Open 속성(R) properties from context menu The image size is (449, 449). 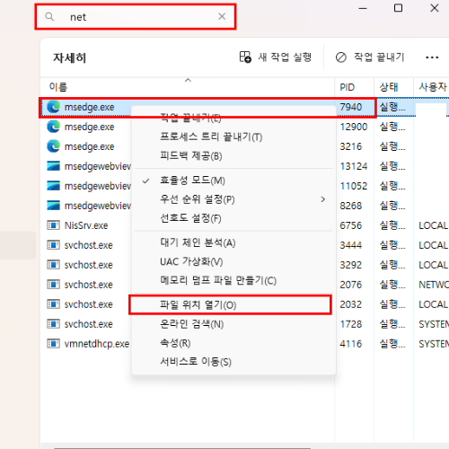pos(175,343)
